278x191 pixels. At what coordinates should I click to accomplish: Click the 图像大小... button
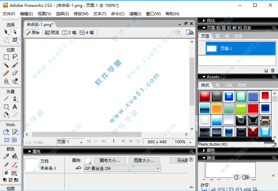pos(144,160)
